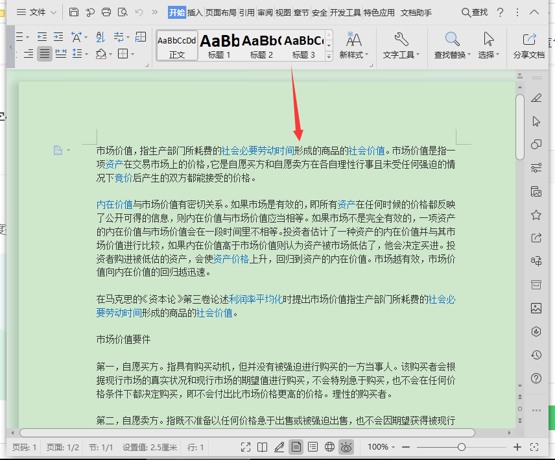Click the vertical scrollbar thumb
555x460 pixels.
click(520, 127)
